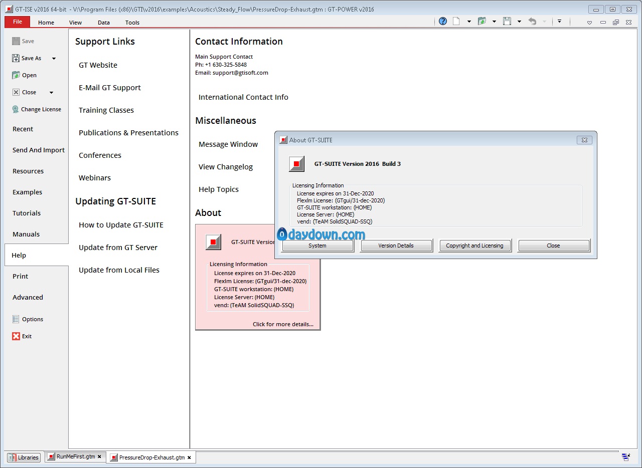Click How to Update GT-SUITE
Screen dimensions: 642x468
tap(121, 225)
